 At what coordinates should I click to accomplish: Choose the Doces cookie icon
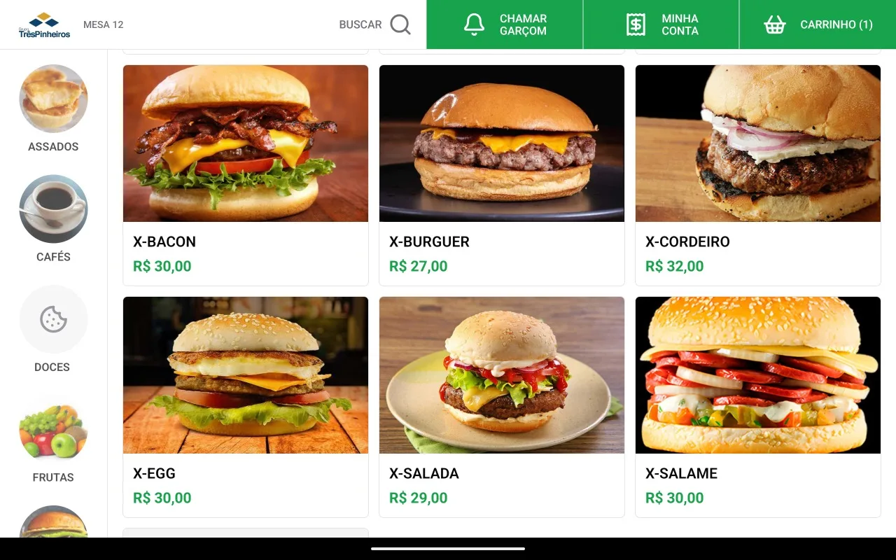[x=53, y=319]
